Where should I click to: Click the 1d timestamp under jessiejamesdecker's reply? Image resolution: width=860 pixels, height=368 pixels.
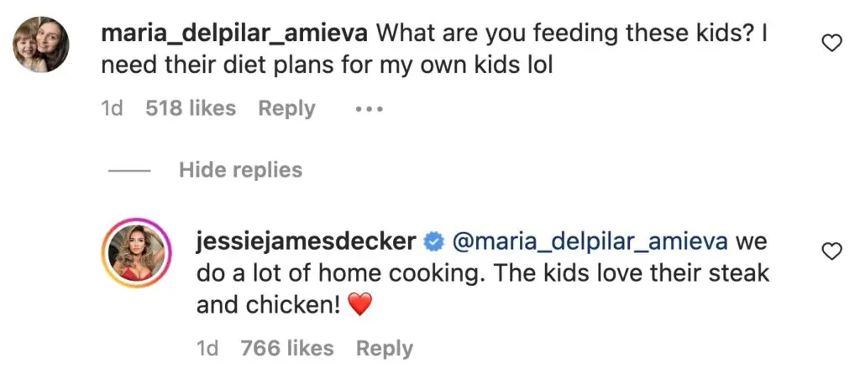point(208,349)
